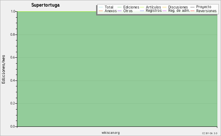Click the 0.2 y-axis value
The image size is (221, 136).
coord(13,103)
